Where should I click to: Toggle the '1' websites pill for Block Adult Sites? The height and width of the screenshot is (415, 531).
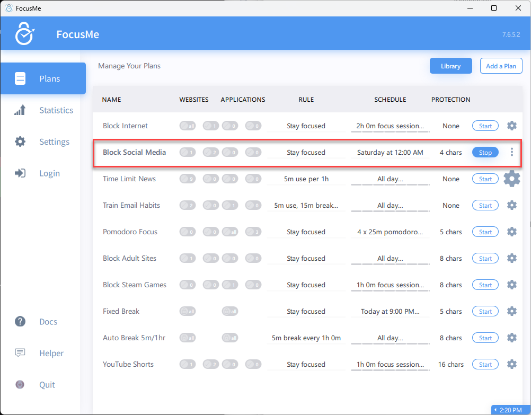(188, 258)
